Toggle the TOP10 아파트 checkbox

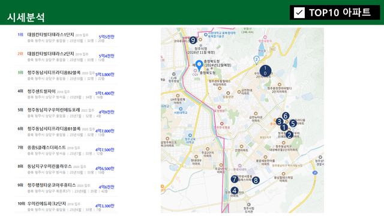pos(299,13)
